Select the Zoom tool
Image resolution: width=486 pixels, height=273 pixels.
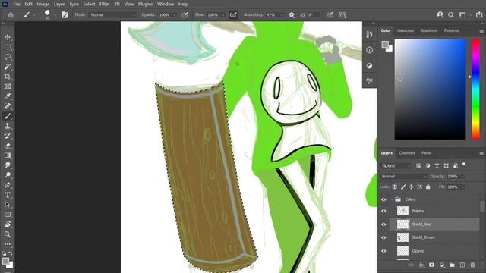[8, 234]
